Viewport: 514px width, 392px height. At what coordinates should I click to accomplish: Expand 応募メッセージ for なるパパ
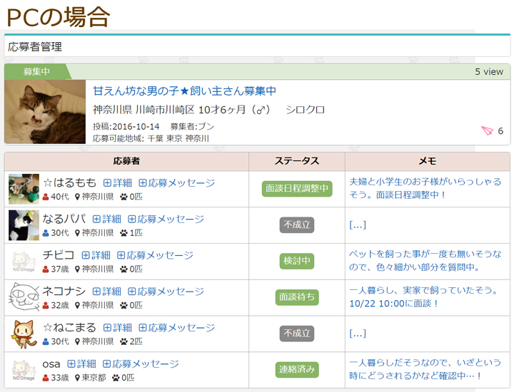[x=166, y=219]
